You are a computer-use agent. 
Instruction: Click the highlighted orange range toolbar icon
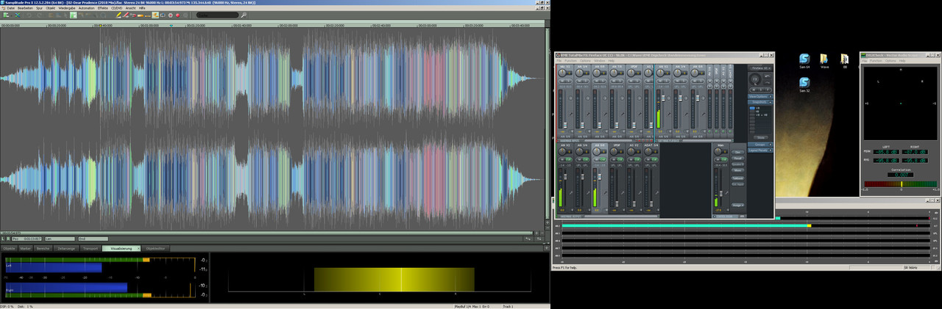click(x=155, y=15)
